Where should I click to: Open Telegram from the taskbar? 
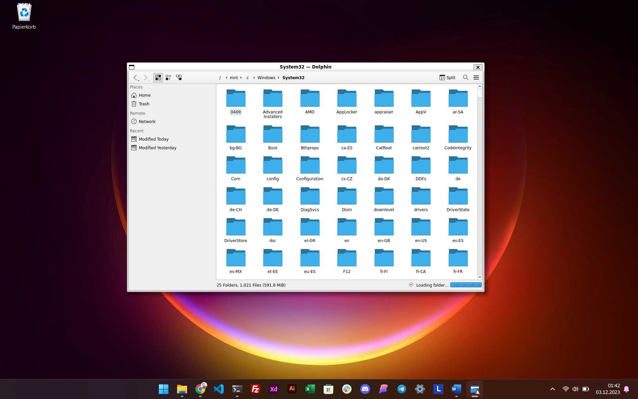[401, 389]
